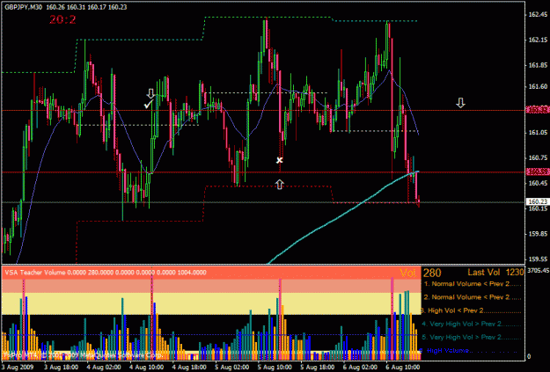This screenshot has width=550, height=372.
Task: Click the GBPJPY,M30 symbol title text
Action: 24,7
